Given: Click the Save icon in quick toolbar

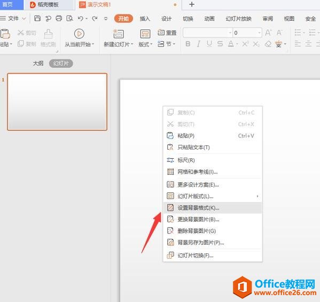Looking at the screenshot, I should 37,19.
